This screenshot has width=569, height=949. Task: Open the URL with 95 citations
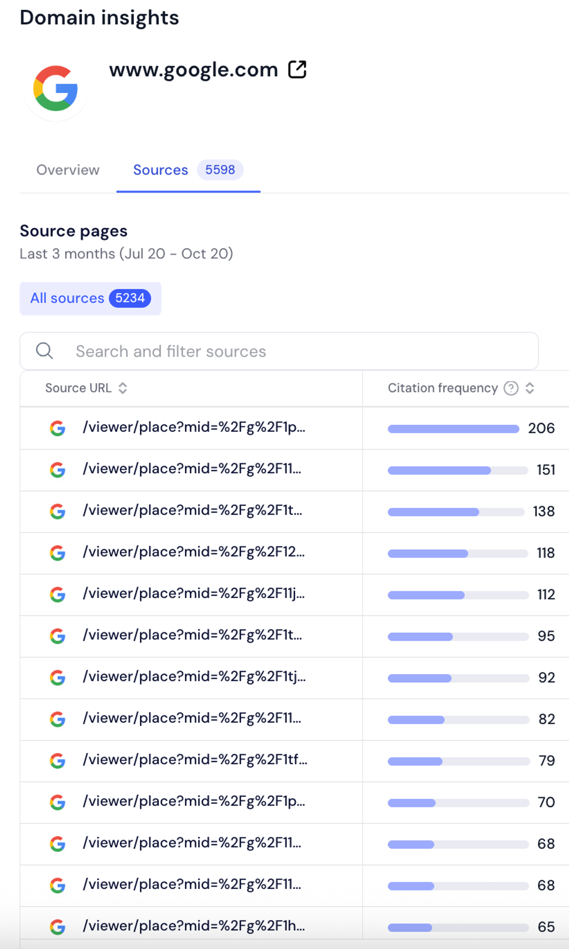point(192,635)
